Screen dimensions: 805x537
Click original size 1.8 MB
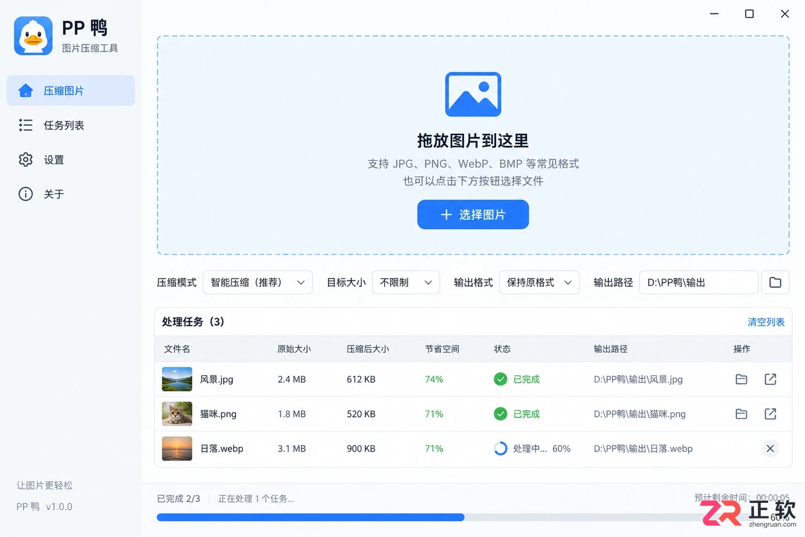[292, 414]
